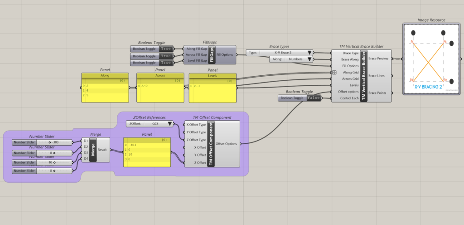Click the FillGaps component name bar
The width and height of the screenshot is (464, 225).
(x=212, y=55)
